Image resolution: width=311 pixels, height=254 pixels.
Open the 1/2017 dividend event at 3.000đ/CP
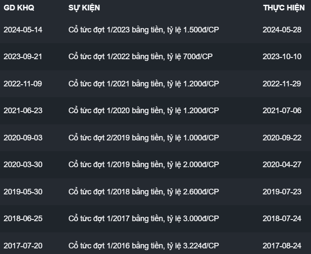coord(143,219)
